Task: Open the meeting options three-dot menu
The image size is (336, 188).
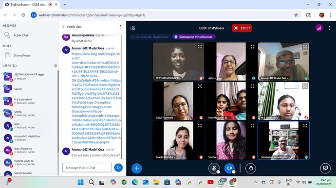Action: (x=329, y=28)
